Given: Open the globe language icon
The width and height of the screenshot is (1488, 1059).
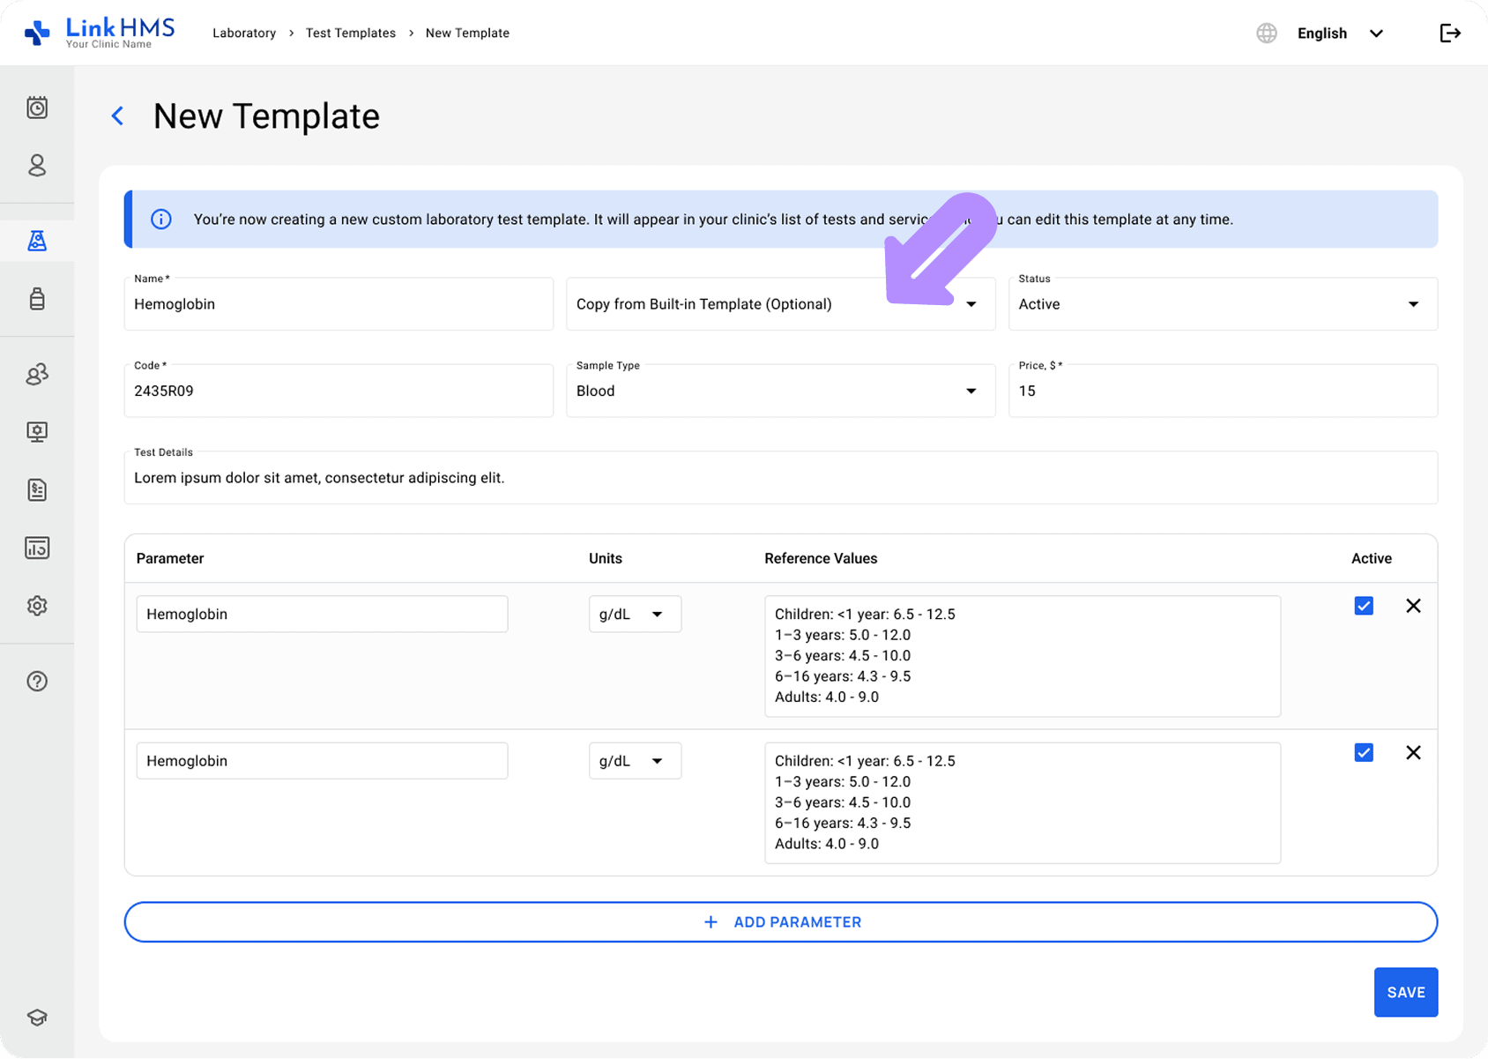Looking at the screenshot, I should pyautogui.click(x=1267, y=33).
